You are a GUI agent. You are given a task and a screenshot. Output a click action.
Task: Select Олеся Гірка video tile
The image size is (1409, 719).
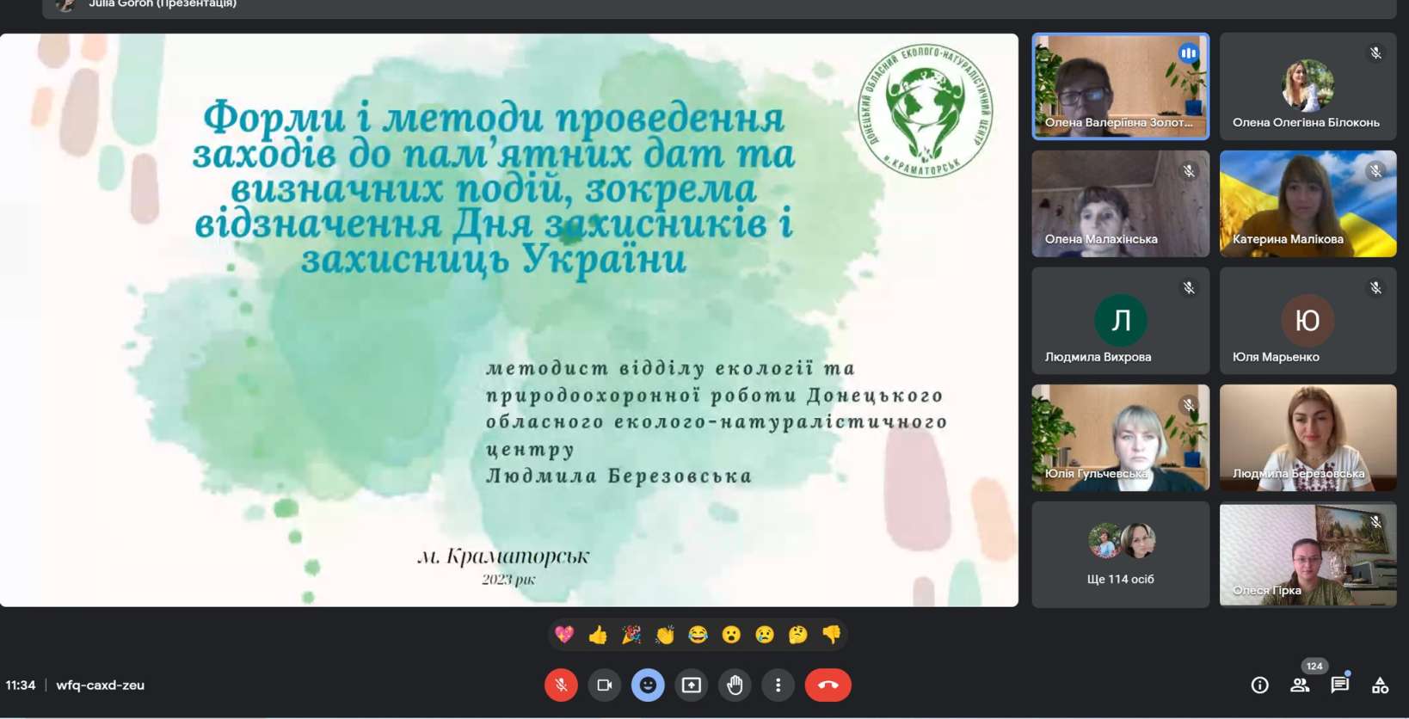[1308, 555]
